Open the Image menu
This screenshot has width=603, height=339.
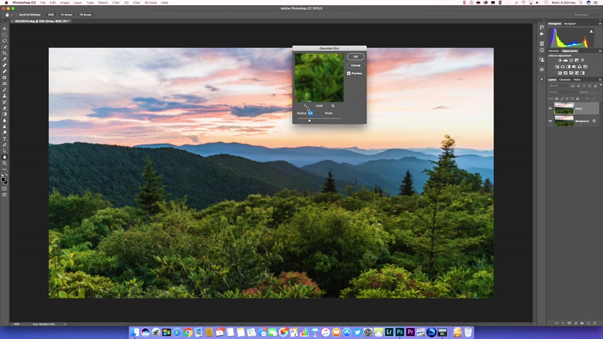pyautogui.click(x=65, y=3)
